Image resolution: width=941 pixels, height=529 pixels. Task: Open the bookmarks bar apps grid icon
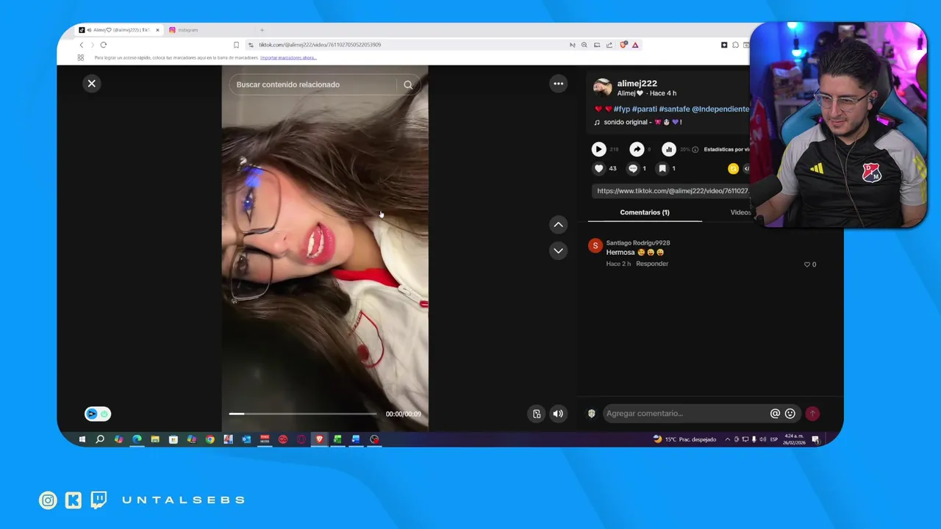tap(81, 57)
